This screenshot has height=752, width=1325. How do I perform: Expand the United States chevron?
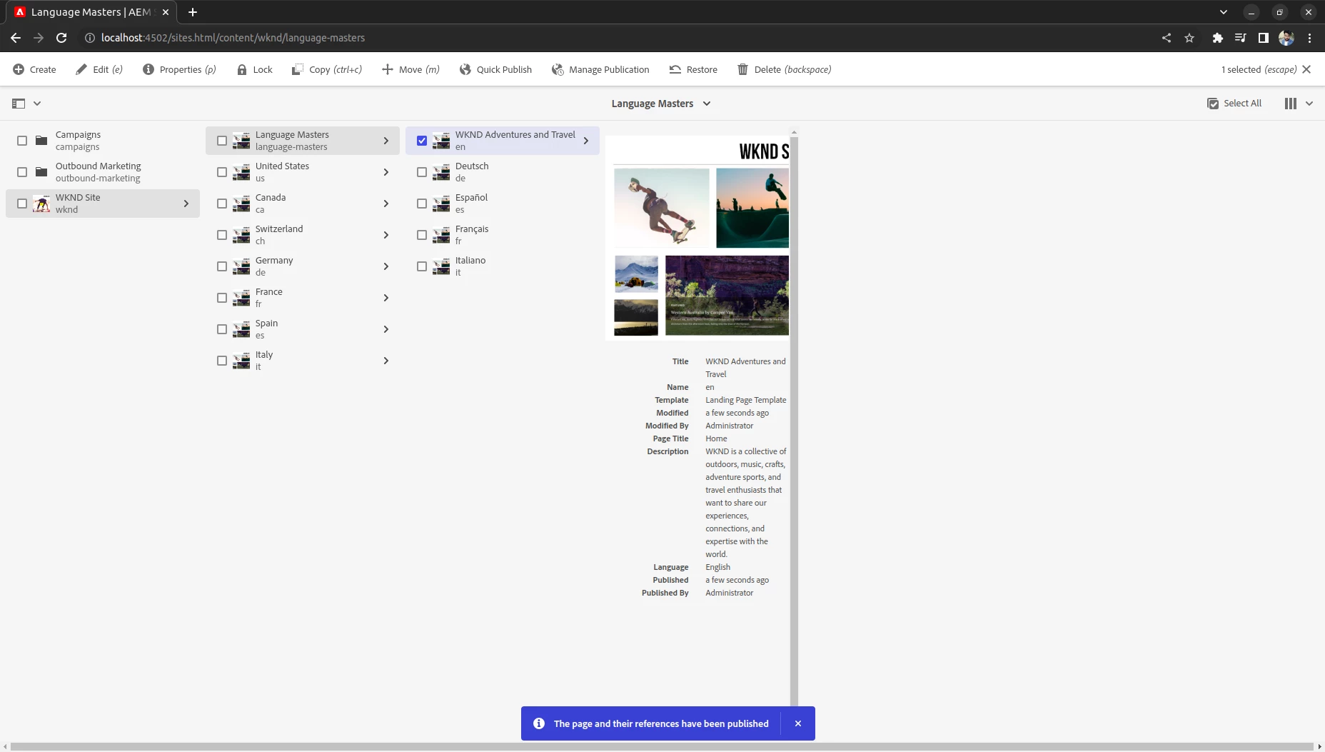(x=386, y=172)
